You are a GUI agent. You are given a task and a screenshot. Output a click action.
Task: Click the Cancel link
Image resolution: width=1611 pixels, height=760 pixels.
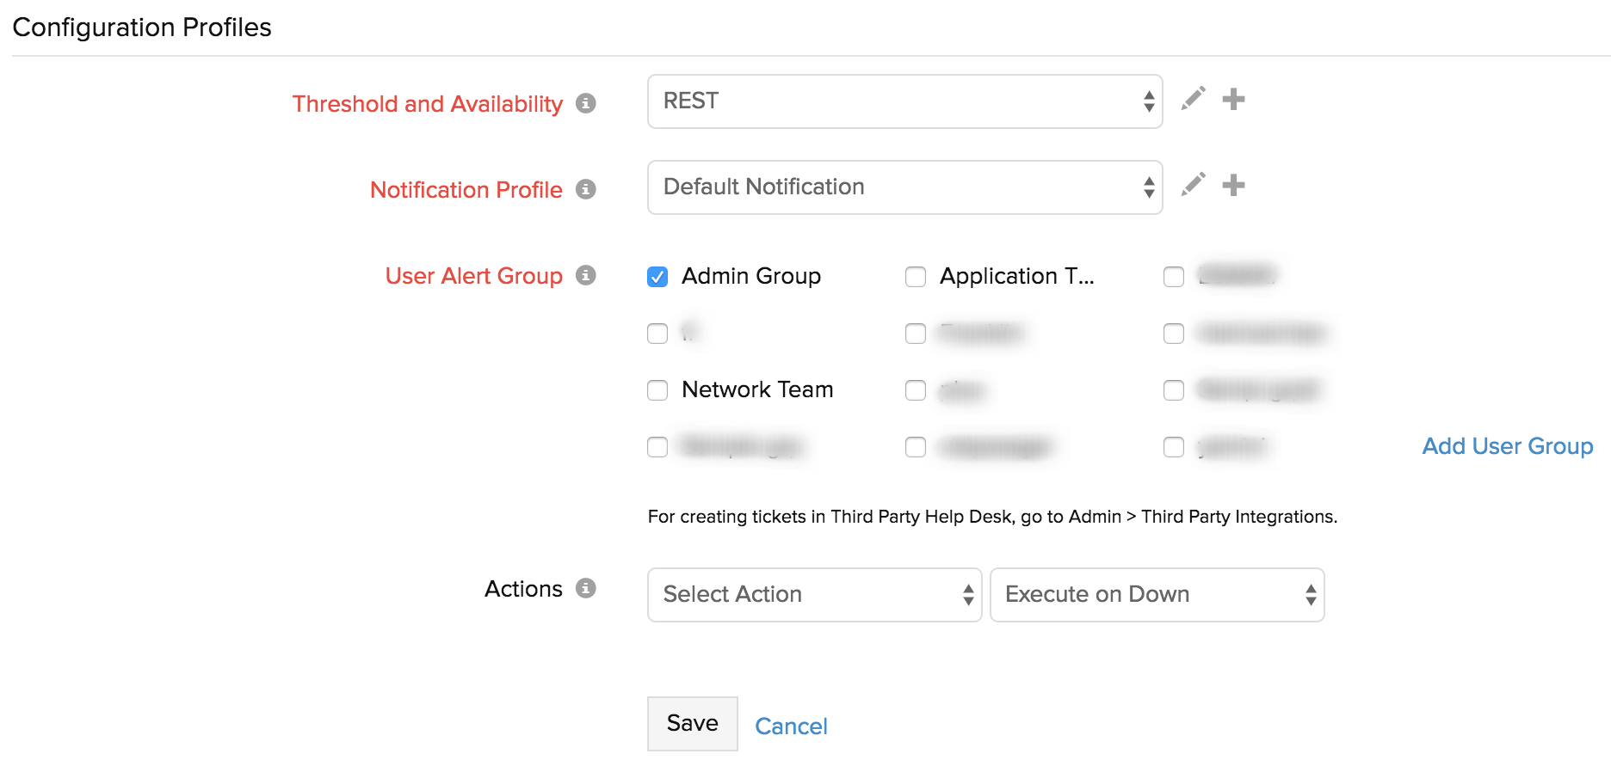click(x=791, y=726)
